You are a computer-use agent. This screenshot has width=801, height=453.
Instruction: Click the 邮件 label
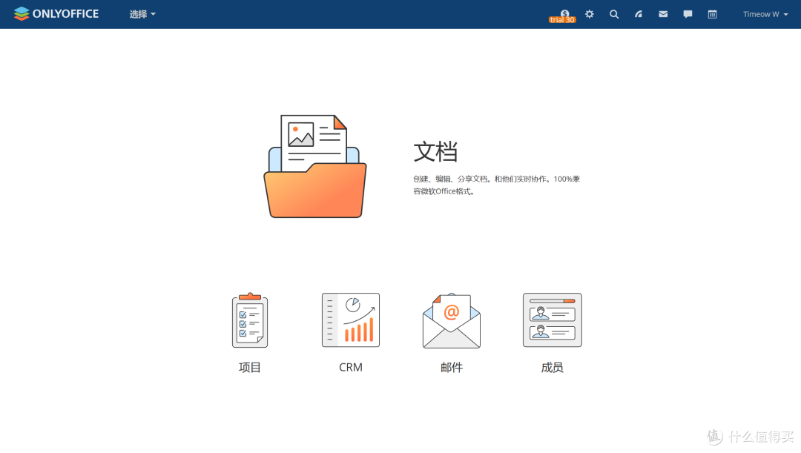[x=452, y=367]
